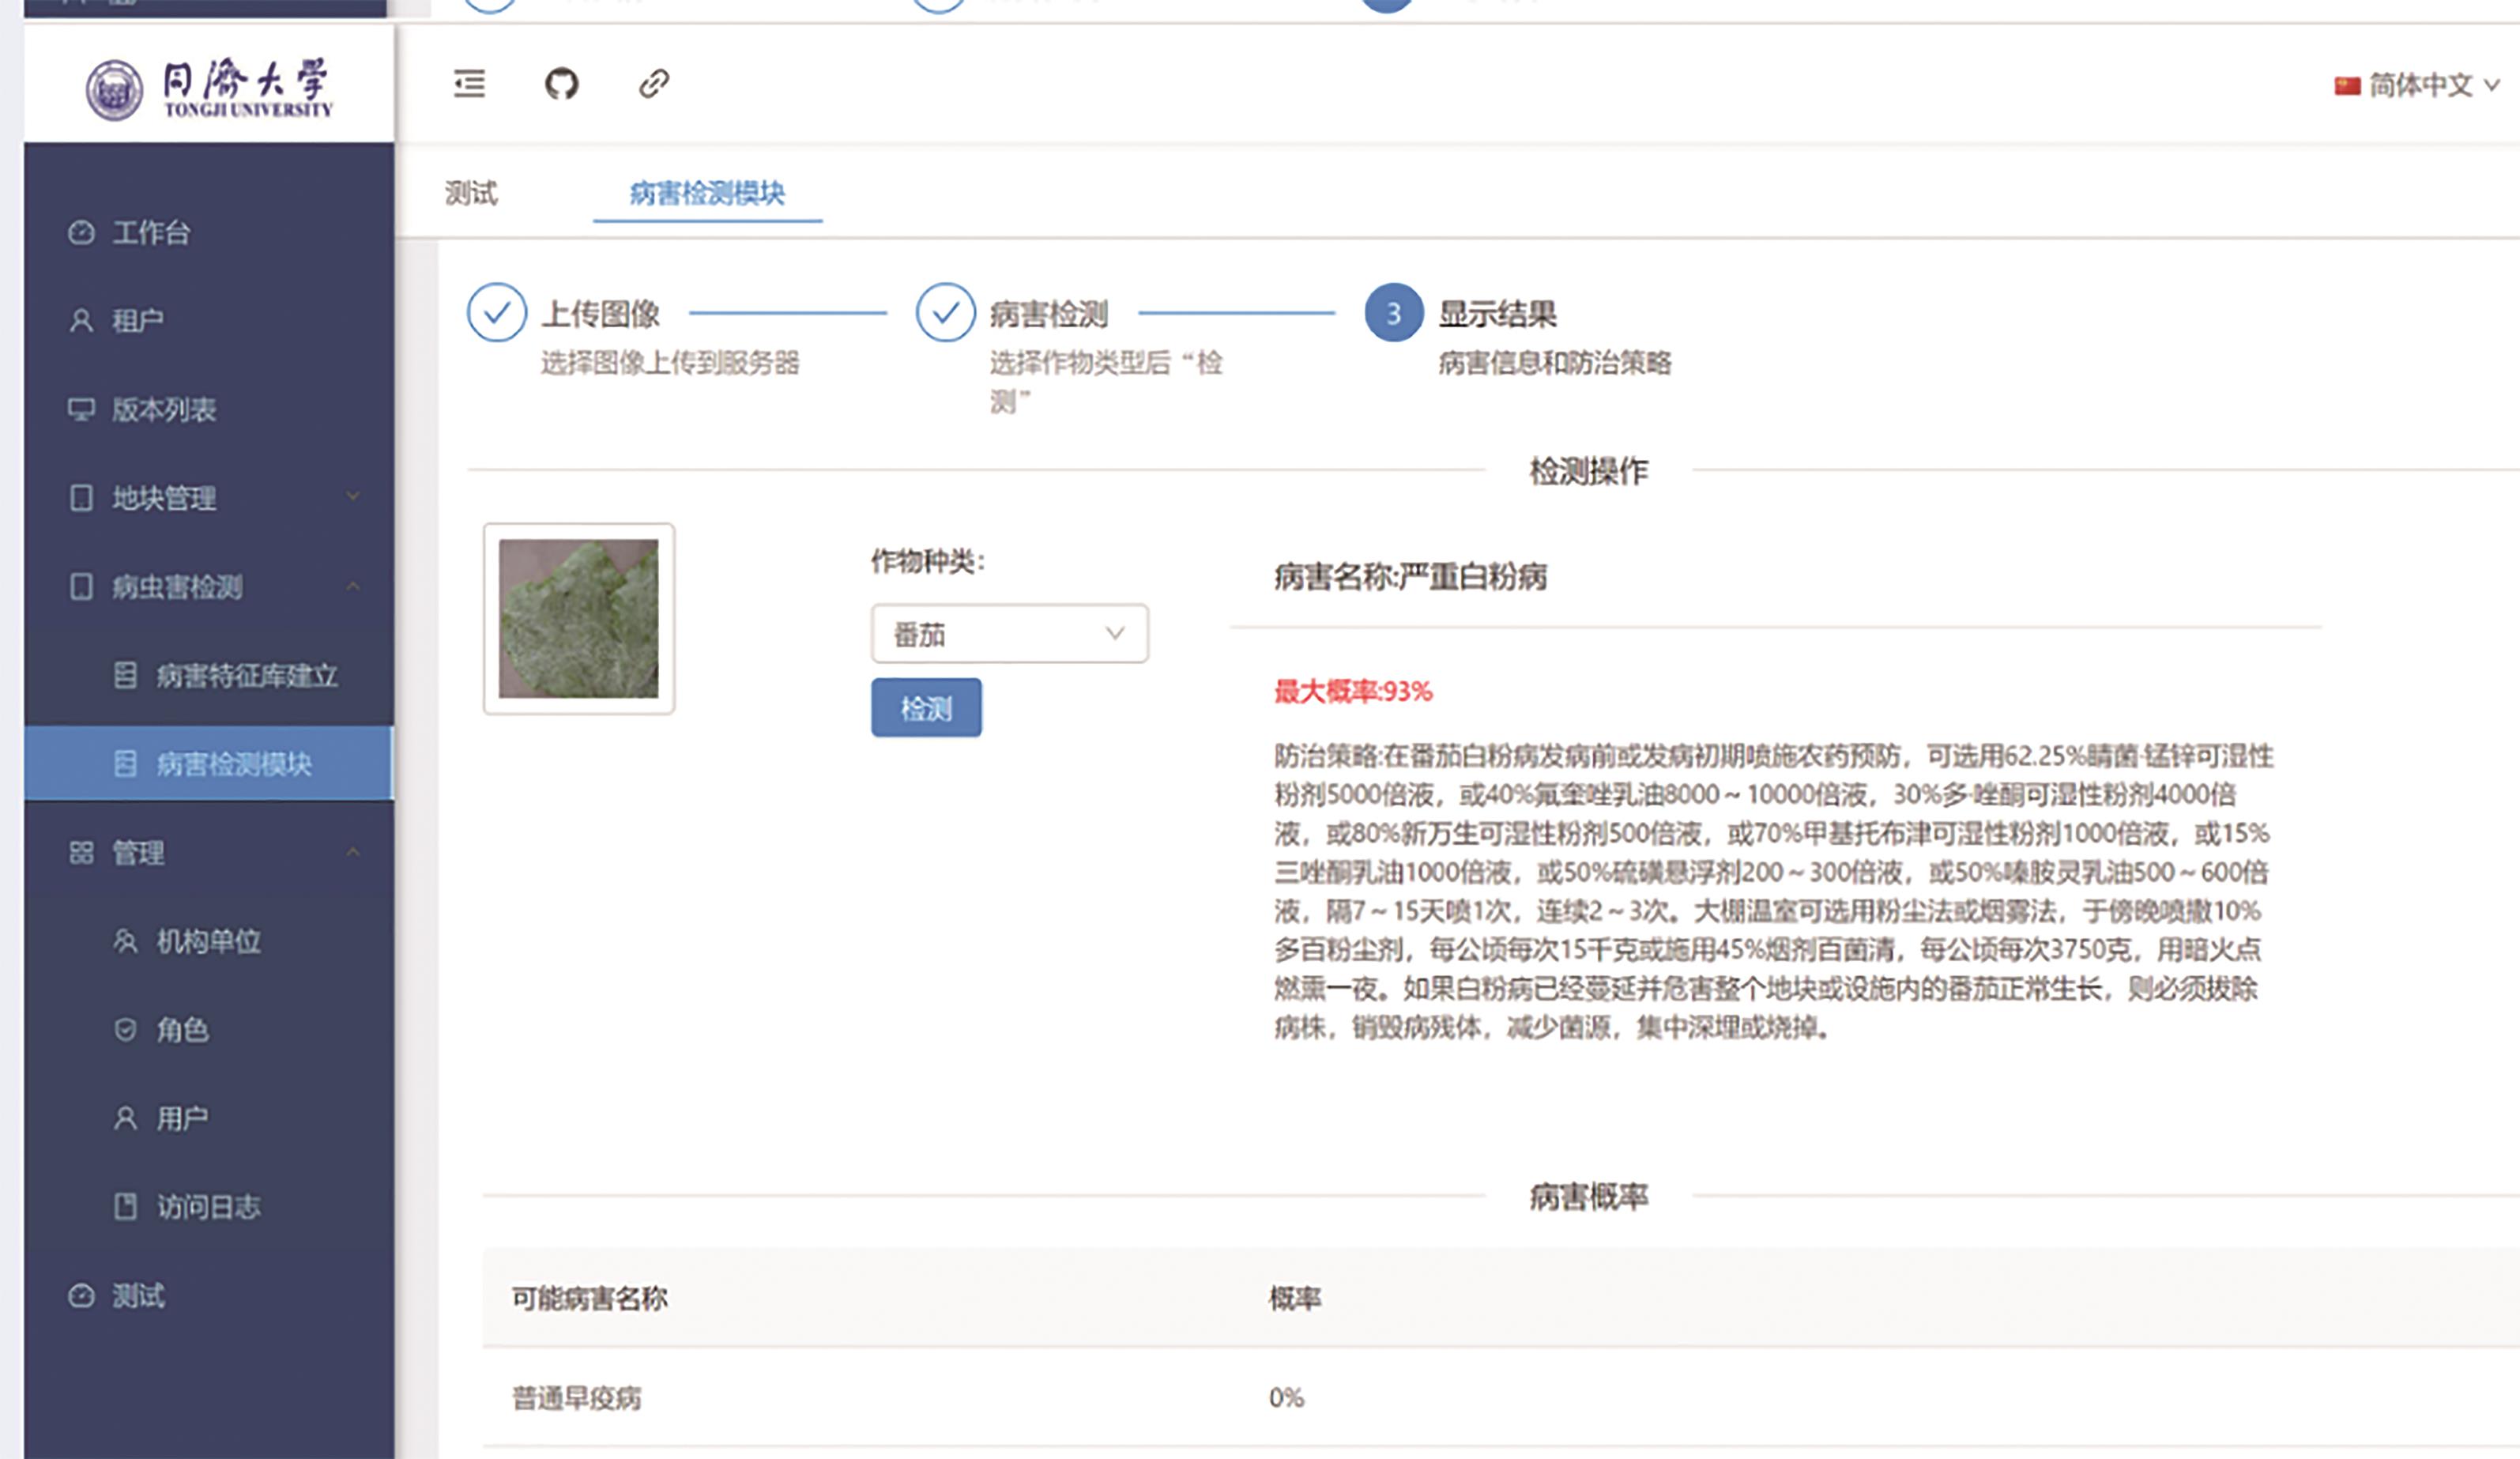
Task: Open 版本列表 in the sidebar
Action: click(163, 410)
